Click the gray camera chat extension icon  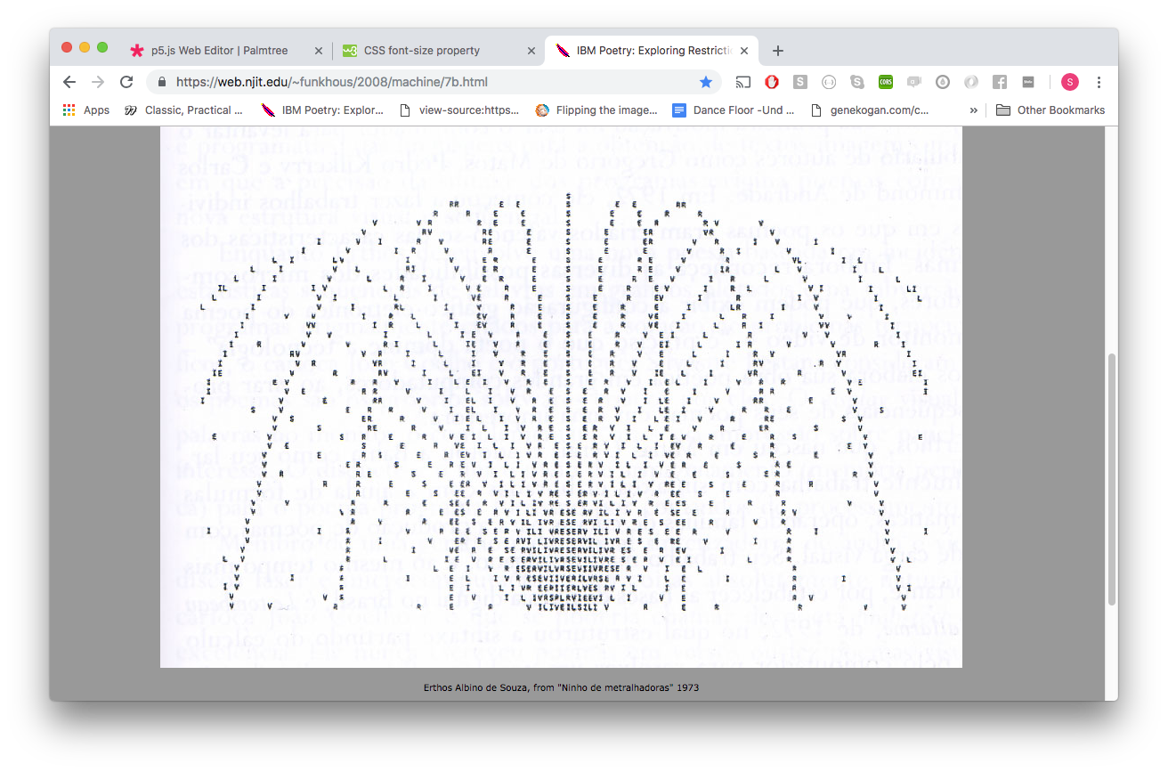[913, 82]
